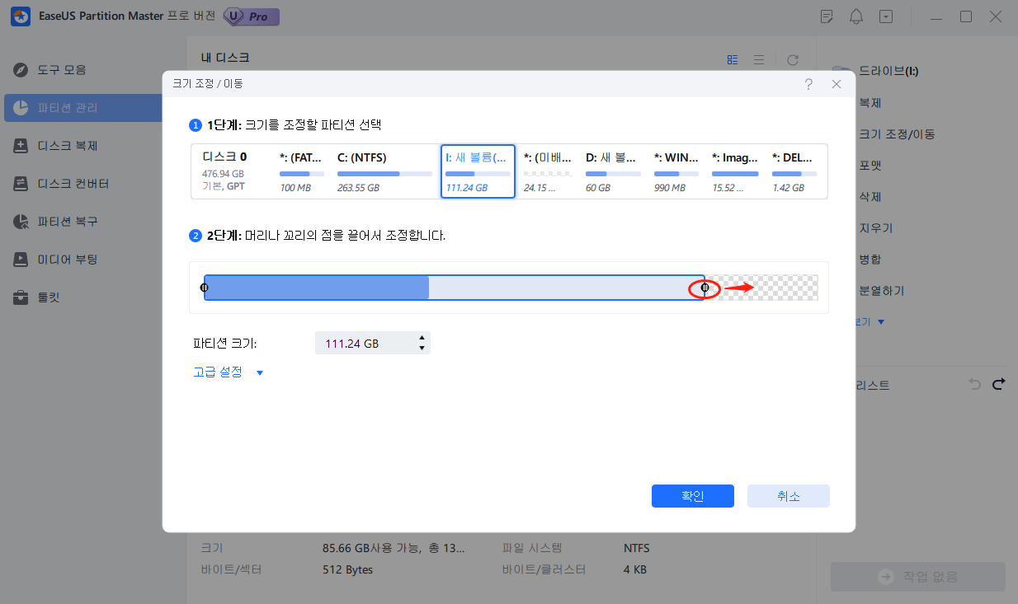Switch to the grid view icon
1018x604 pixels.
click(733, 59)
